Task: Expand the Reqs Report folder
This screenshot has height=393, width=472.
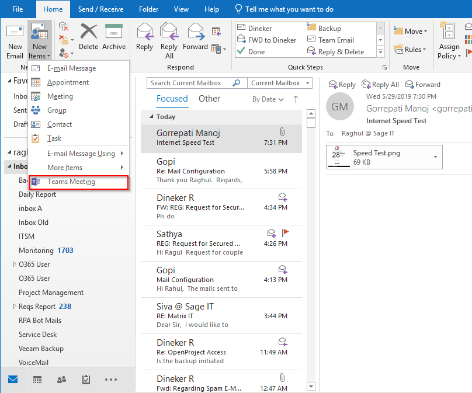Action: [15, 307]
